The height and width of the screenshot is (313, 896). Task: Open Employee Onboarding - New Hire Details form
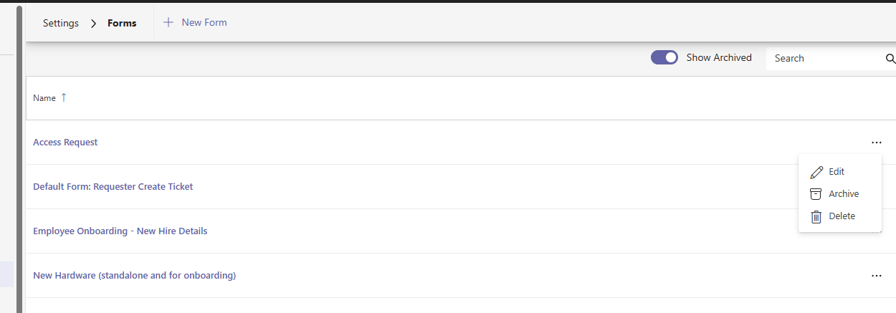120,231
